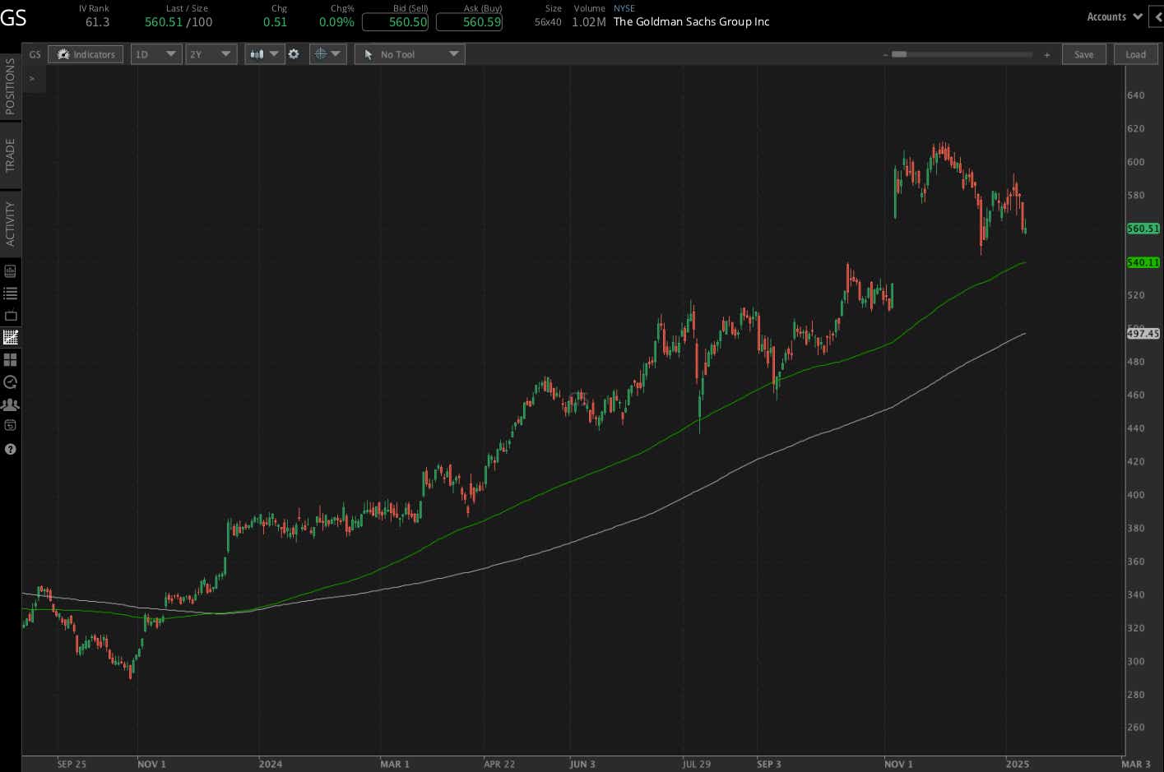Open the follow traders icon in the sidebar
Screen dimensions: 1164x772
[11, 404]
